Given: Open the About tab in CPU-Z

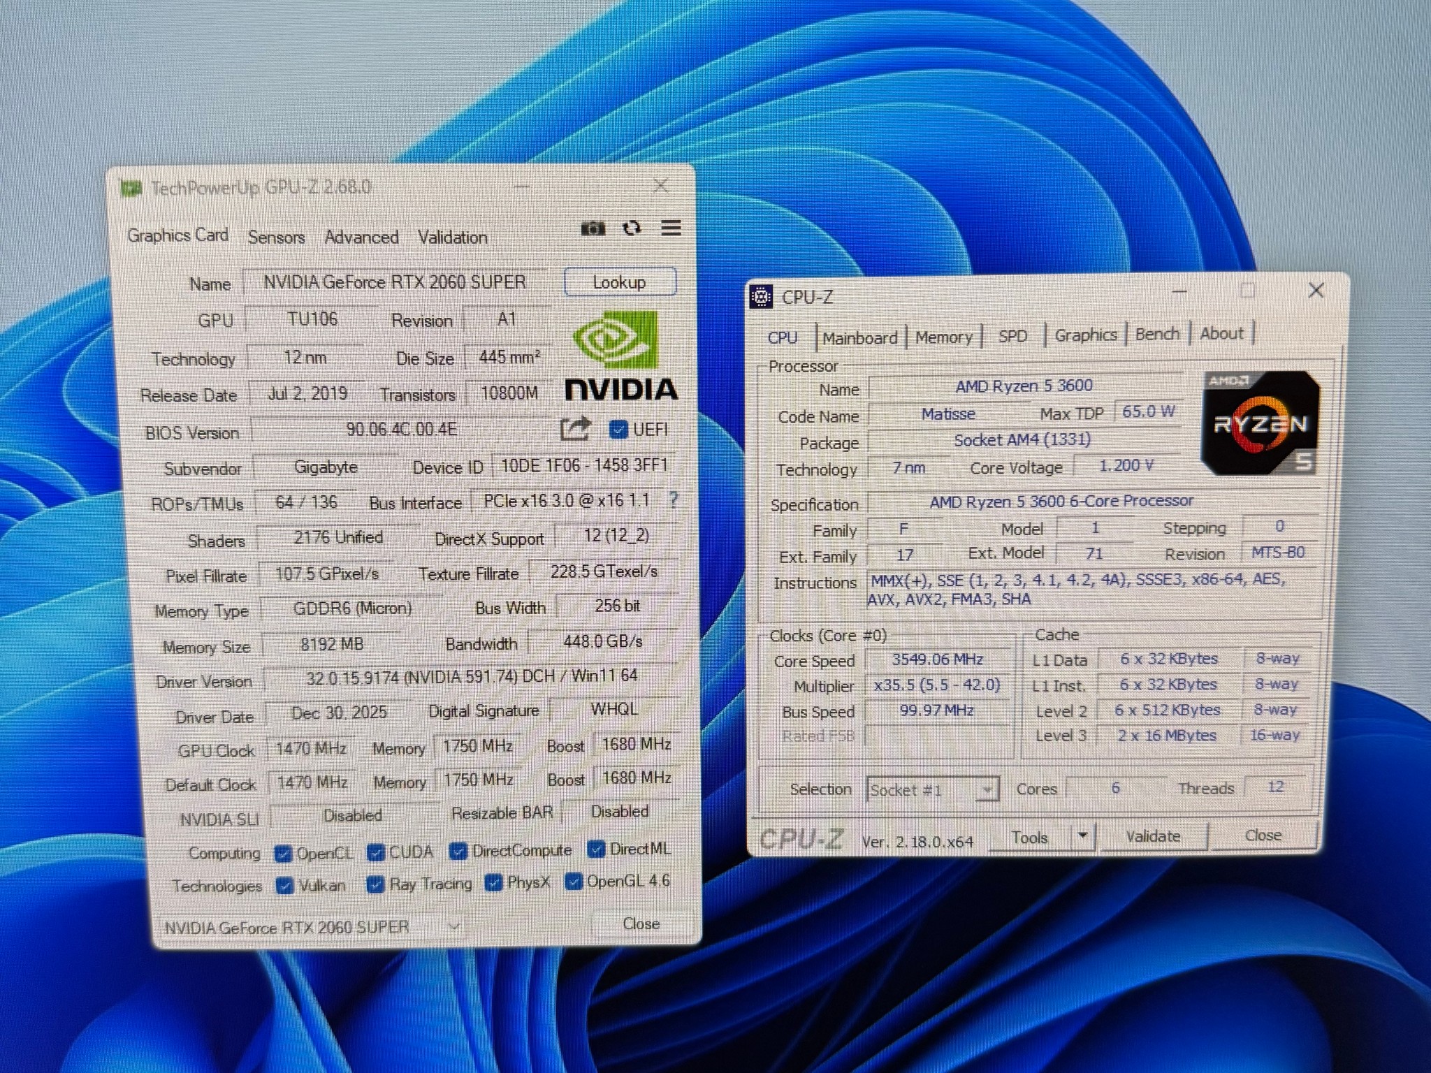Looking at the screenshot, I should tap(1222, 333).
